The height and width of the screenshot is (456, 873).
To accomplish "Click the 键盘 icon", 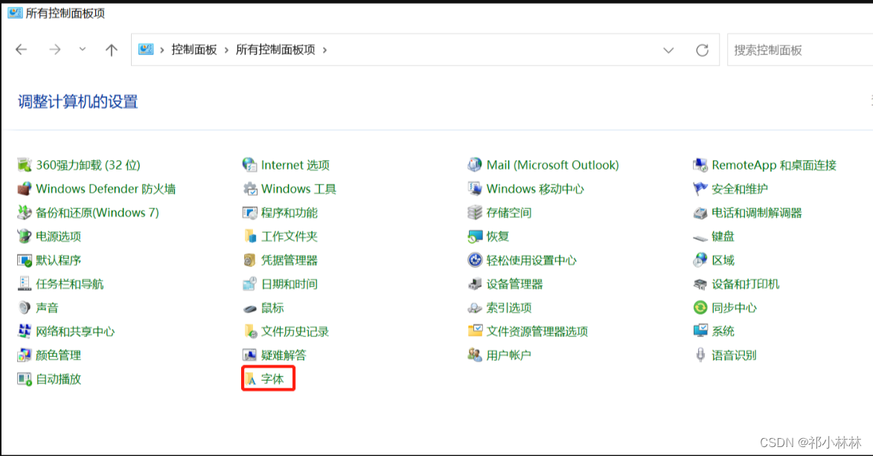I will pyautogui.click(x=700, y=238).
